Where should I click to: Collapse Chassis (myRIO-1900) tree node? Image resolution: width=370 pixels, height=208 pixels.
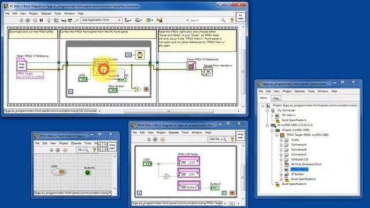pyautogui.click(x=272, y=130)
